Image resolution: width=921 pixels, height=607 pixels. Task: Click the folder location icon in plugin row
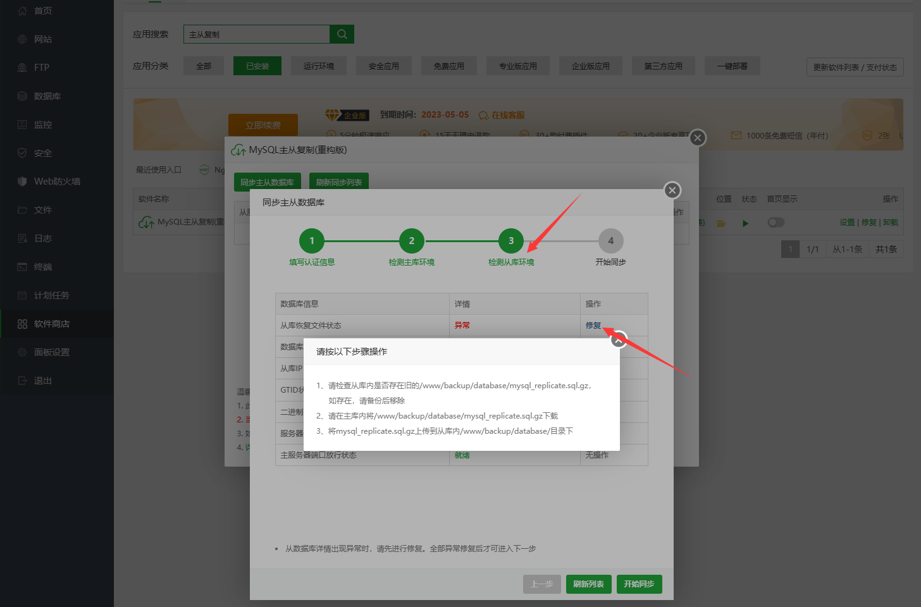(x=720, y=223)
